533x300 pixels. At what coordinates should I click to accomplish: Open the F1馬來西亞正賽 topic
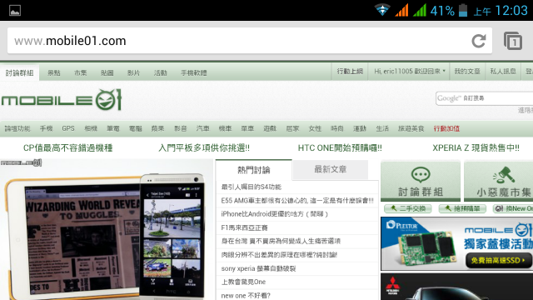click(244, 227)
